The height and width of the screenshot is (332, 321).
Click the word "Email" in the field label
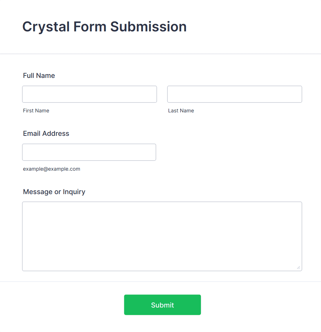[x=32, y=133]
